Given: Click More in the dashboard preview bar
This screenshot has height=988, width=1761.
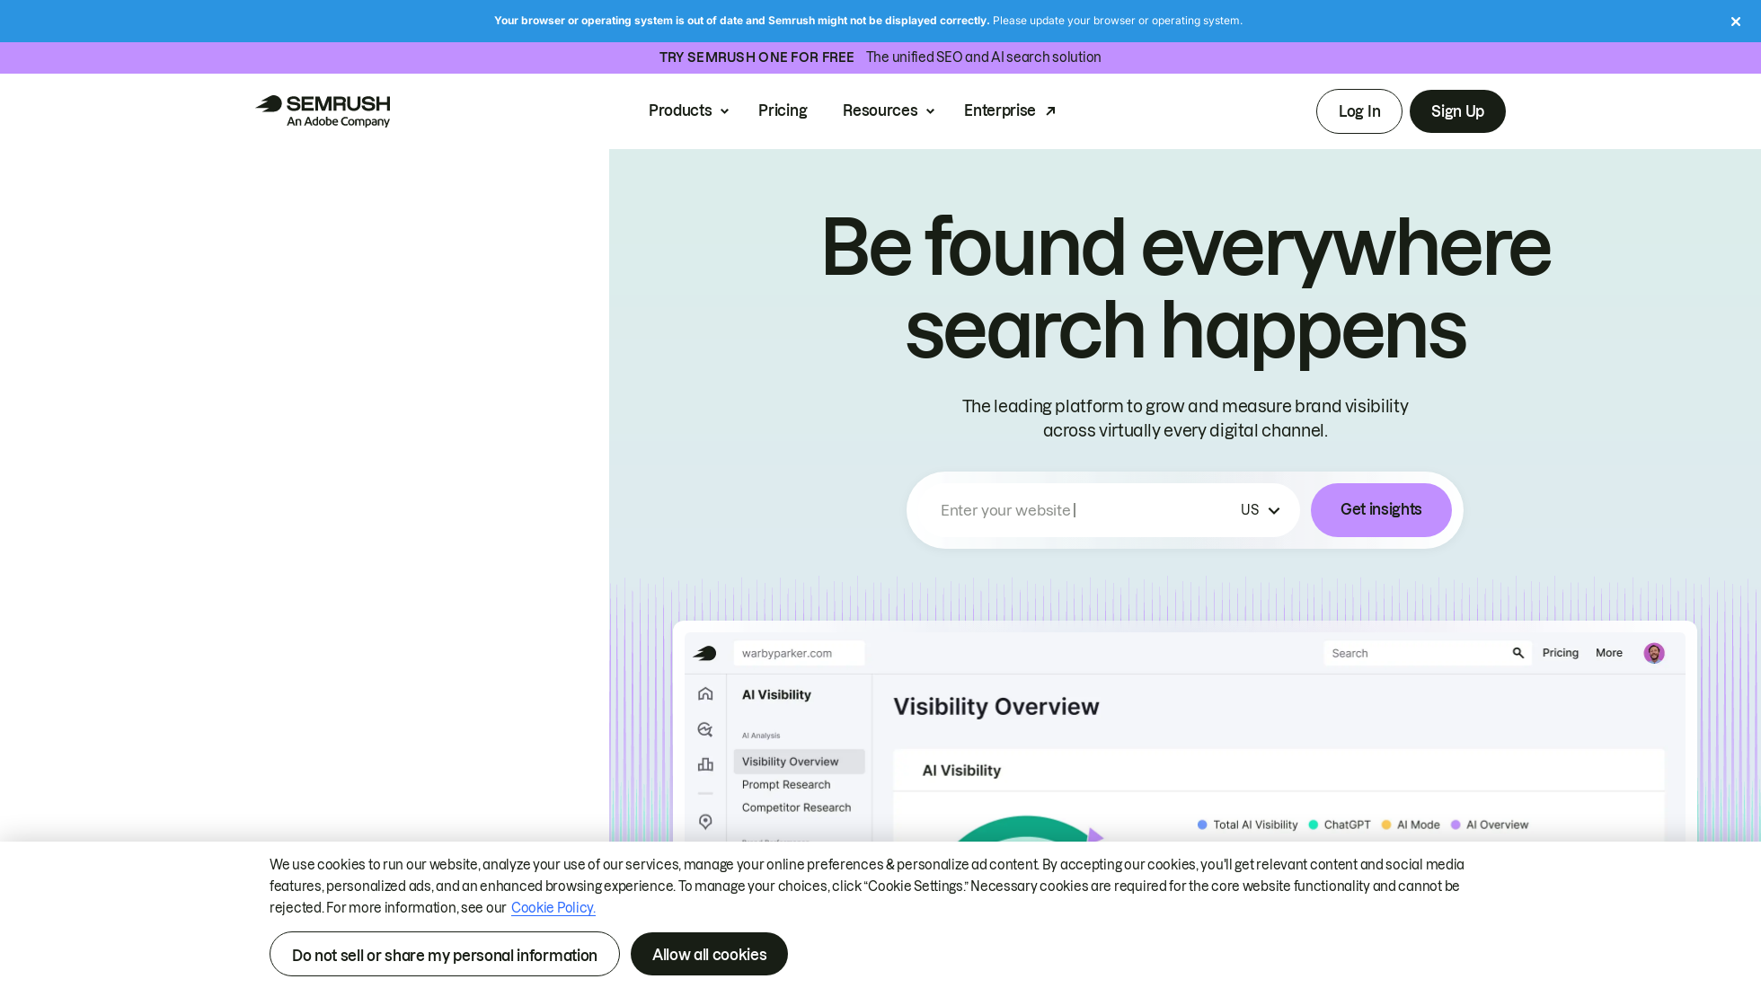Looking at the screenshot, I should [x=1608, y=653].
